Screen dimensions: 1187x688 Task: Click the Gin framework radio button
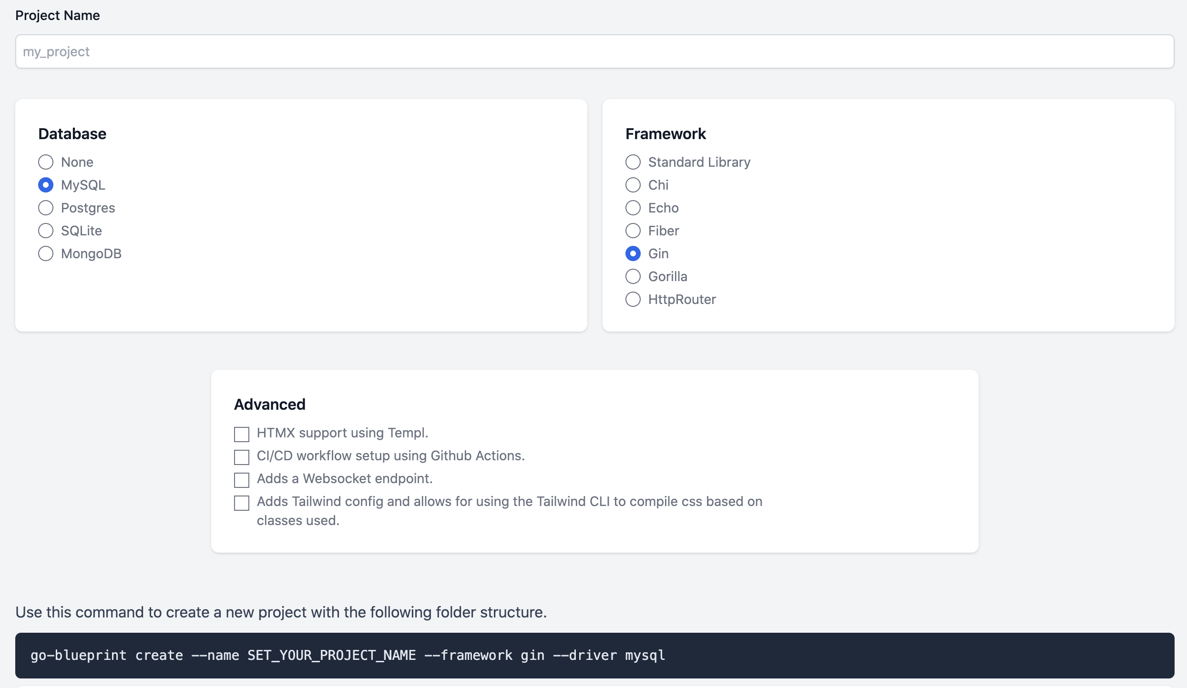[633, 253]
